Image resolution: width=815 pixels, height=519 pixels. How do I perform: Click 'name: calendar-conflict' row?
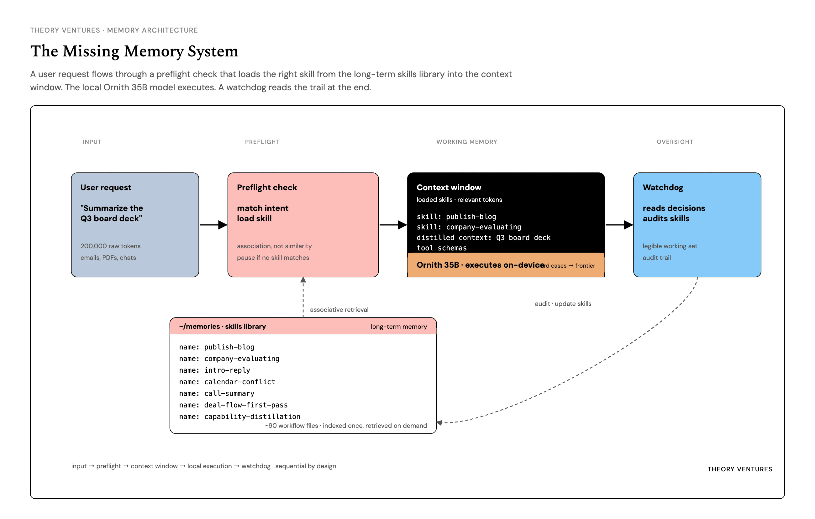227,382
